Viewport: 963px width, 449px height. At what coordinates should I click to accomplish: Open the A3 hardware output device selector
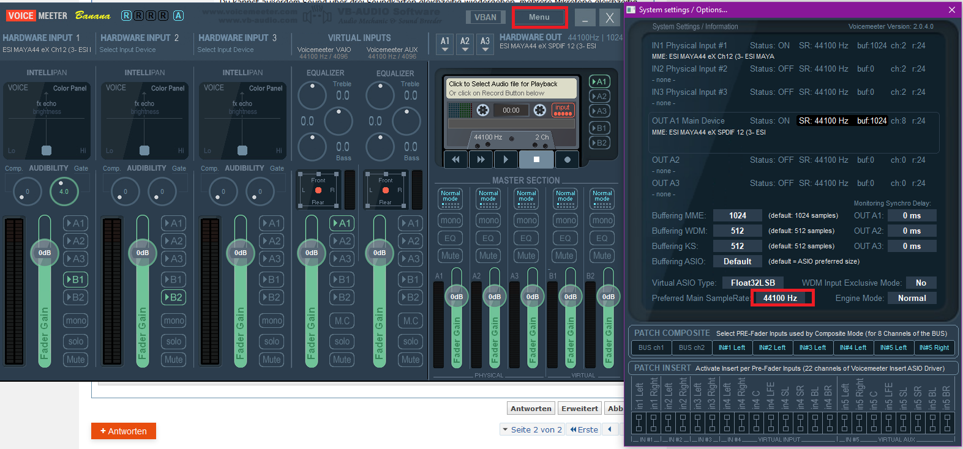coord(485,44)
